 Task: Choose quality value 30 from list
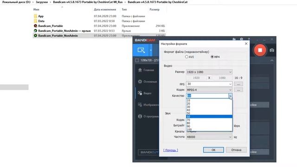tap(209, 107)
